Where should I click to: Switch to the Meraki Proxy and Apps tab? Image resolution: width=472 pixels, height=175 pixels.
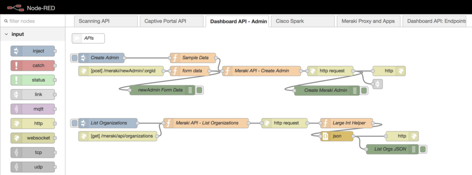[368, 21]
